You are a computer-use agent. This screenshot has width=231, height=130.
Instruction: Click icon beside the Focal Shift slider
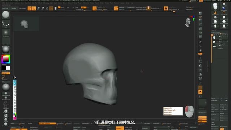[x=95, y=8]
